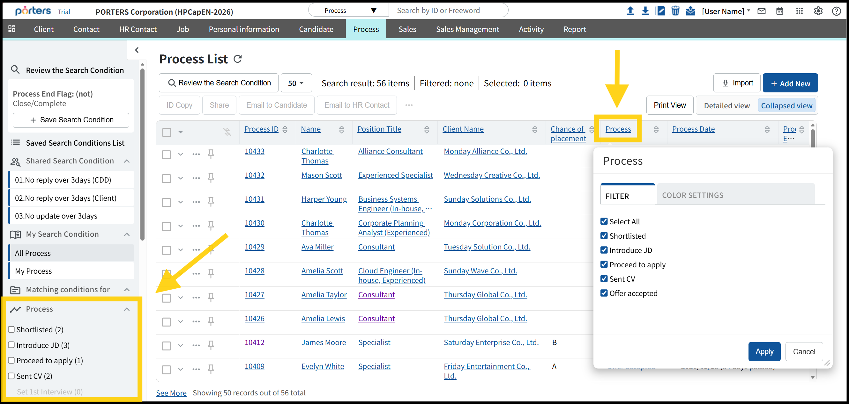Open the 50 items per page dropdown
Screen dimensions: 849x404
click(x=296, y=83)
